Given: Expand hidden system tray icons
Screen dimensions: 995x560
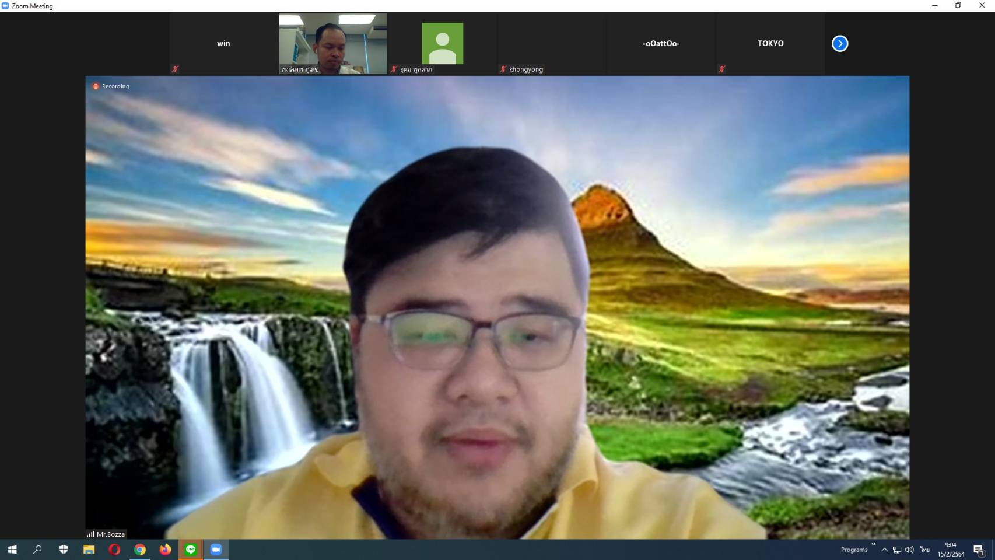Looking at the screenshot, I should click(884, 549).
